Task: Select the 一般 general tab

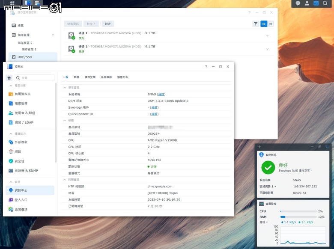Action: [x=66, y=77]
